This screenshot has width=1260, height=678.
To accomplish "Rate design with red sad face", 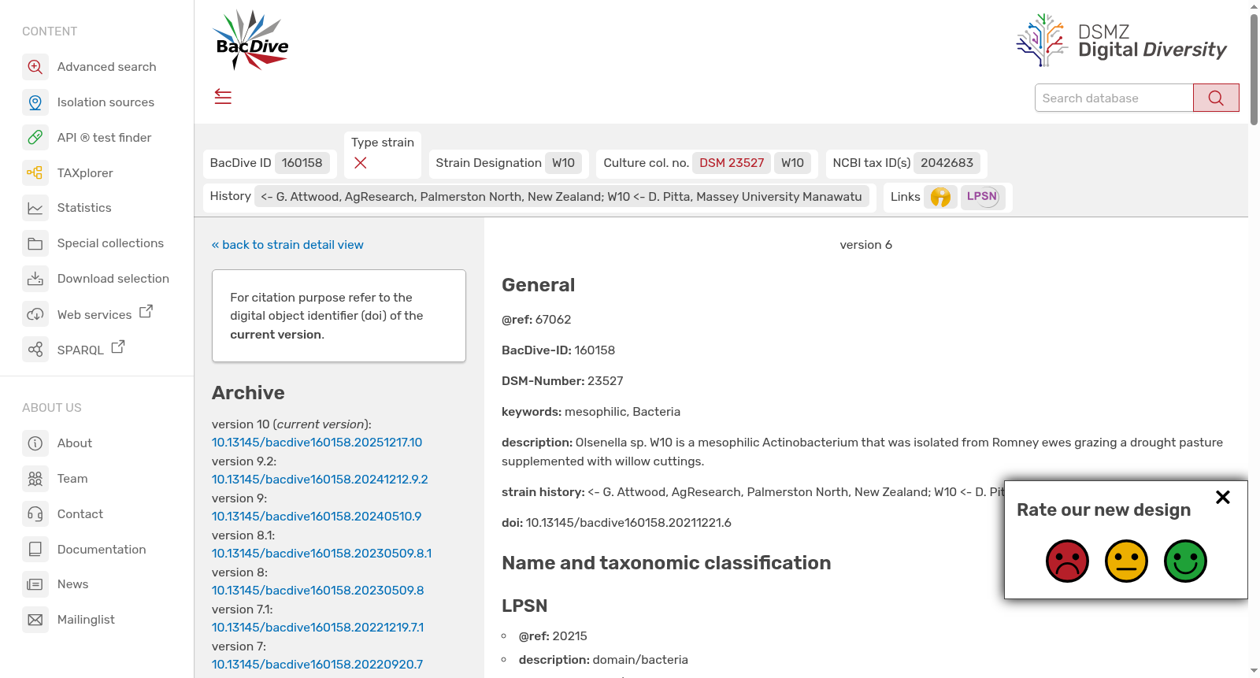I will click(1067, 561).
